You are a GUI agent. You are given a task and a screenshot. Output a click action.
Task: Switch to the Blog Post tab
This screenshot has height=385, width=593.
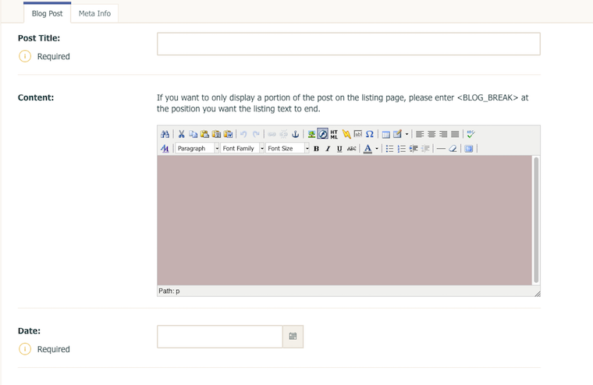tap(48, 13)
